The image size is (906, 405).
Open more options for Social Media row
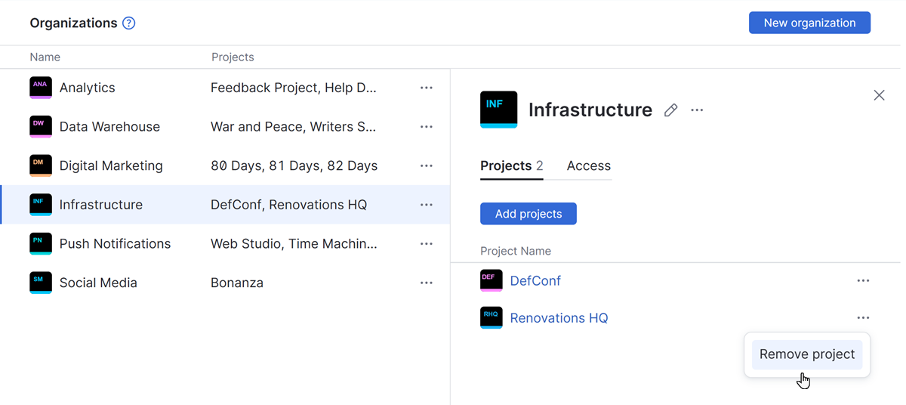pos(427,283)
